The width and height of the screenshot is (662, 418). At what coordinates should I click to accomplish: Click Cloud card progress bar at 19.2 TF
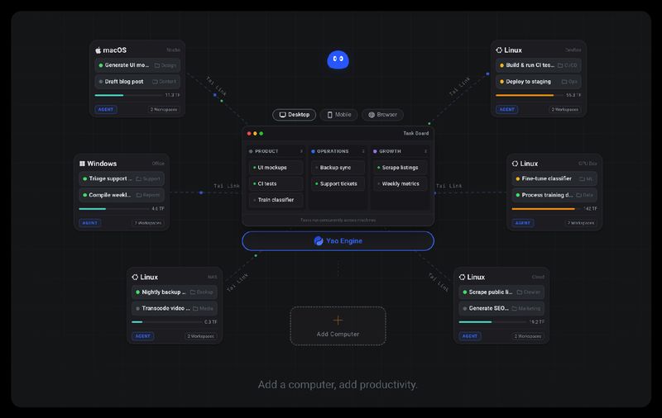[x=492, y=322]
